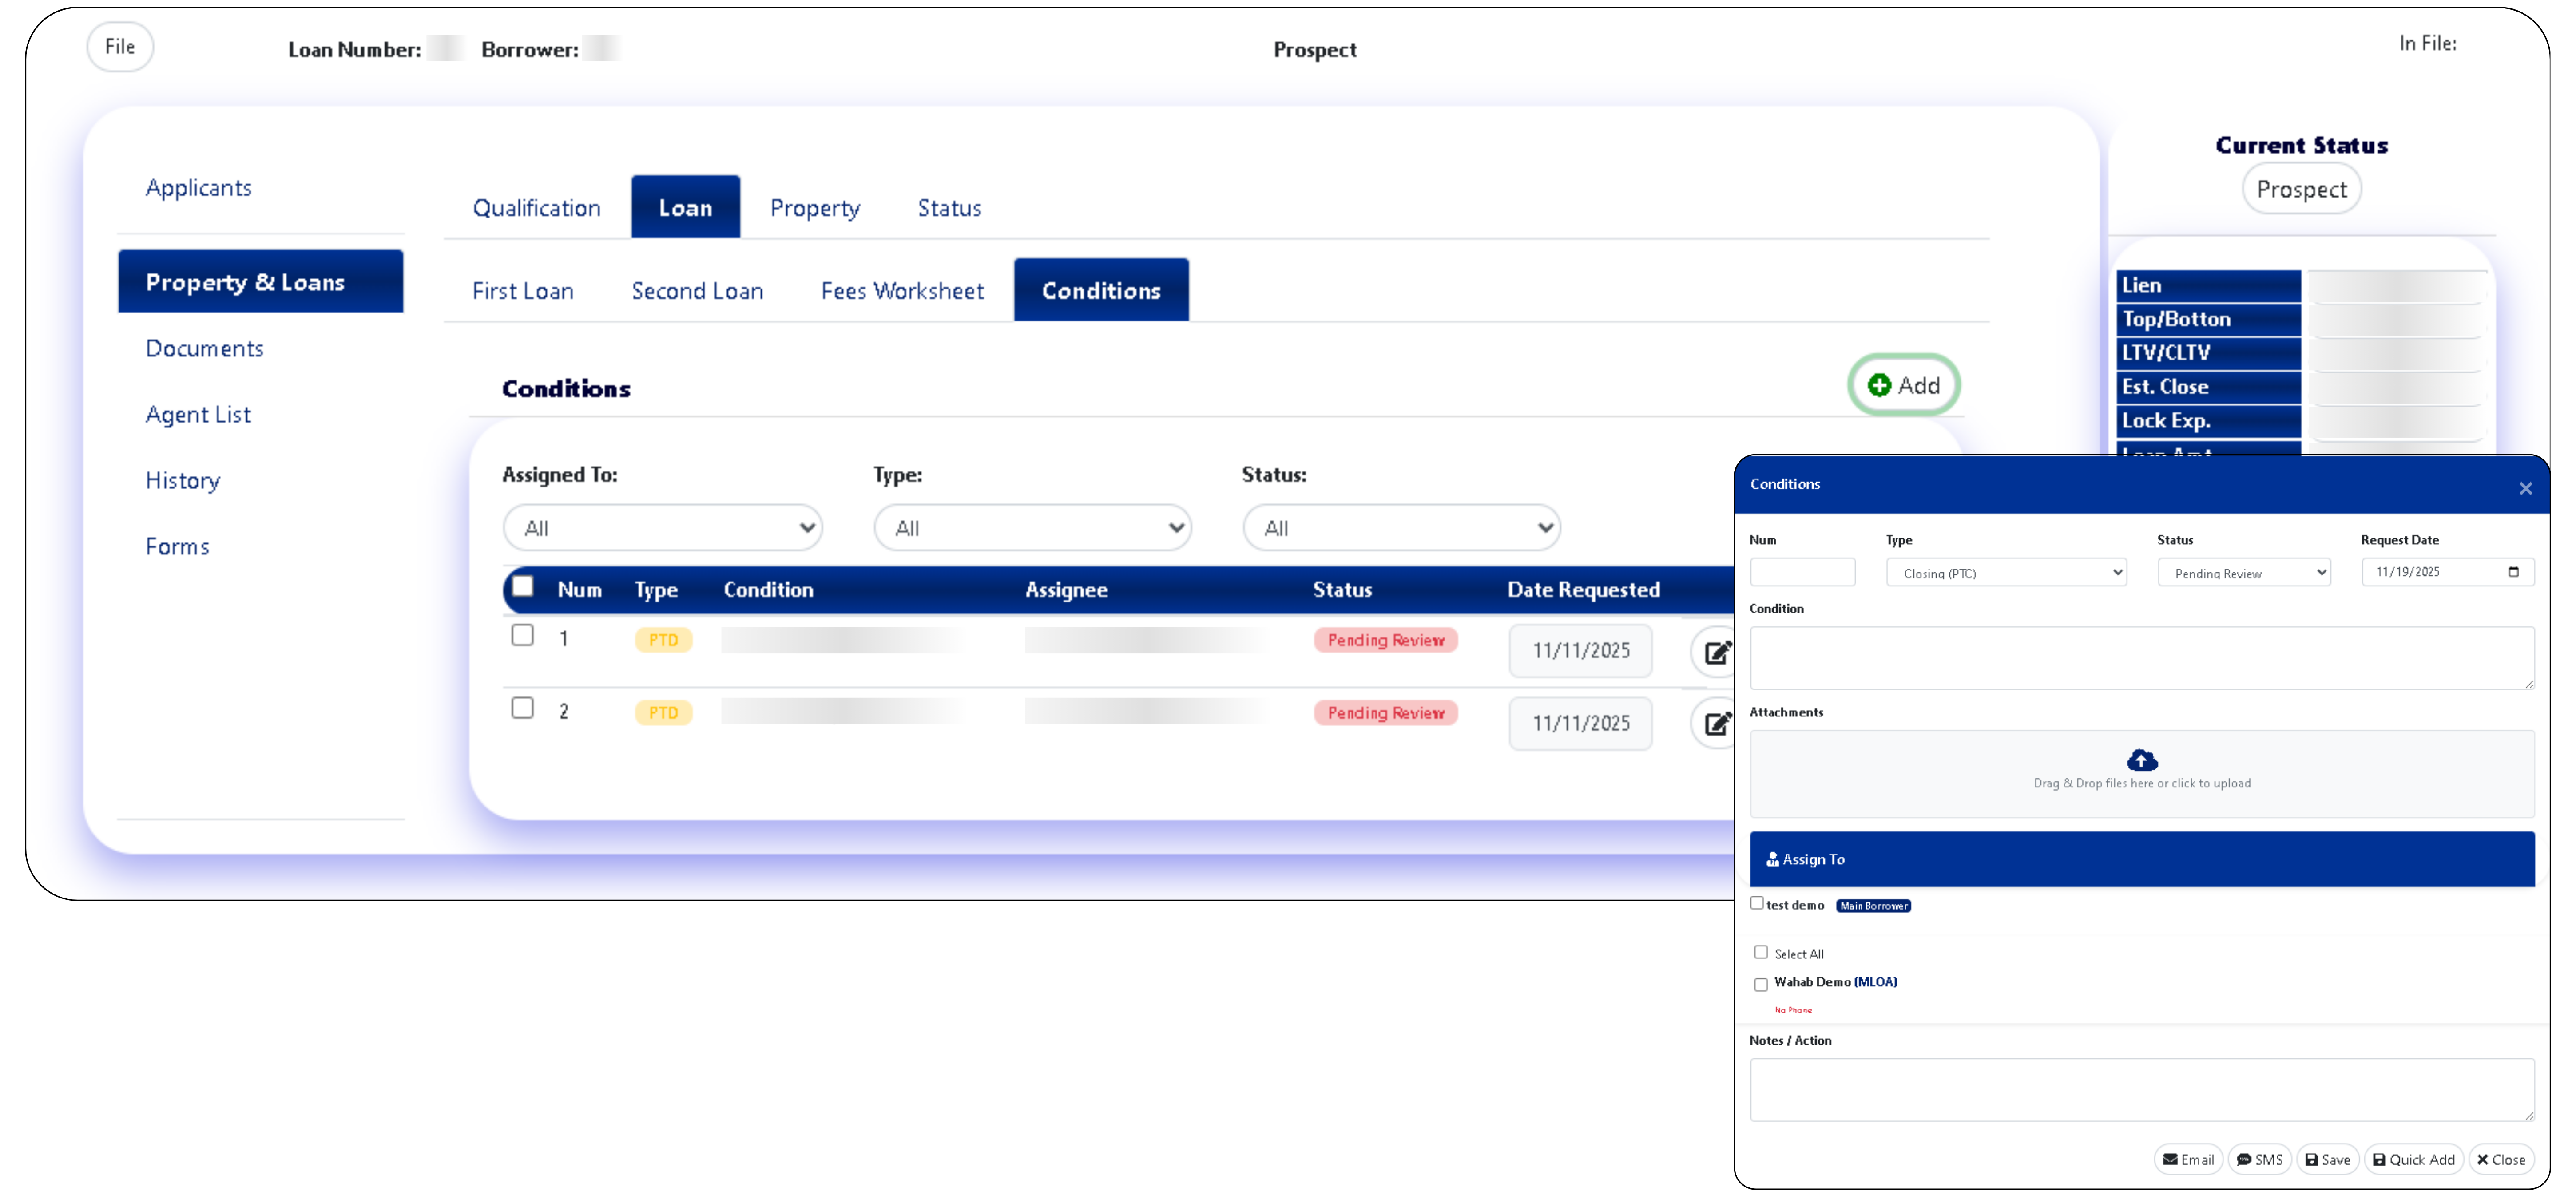Screen dimensions: 2576x1203
Task: Click the Main Borrower badge
Action: pyautogui.click(x=1873, y=906)
